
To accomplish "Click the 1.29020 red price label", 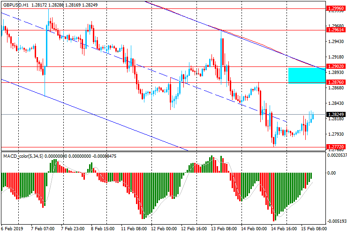I will (x=336, y=66).
